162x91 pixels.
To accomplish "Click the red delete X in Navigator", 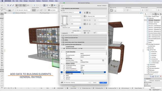I will [x=161, y=76].
